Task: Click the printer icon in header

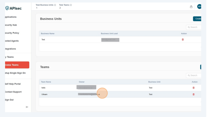Action: click(x=191, y=7)
